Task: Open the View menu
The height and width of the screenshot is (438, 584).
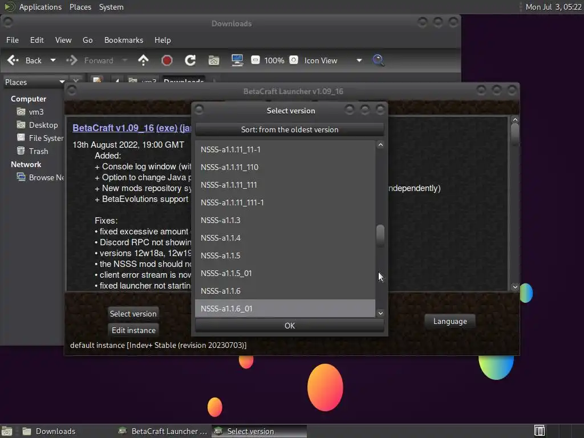Action: tap(63, 40)
